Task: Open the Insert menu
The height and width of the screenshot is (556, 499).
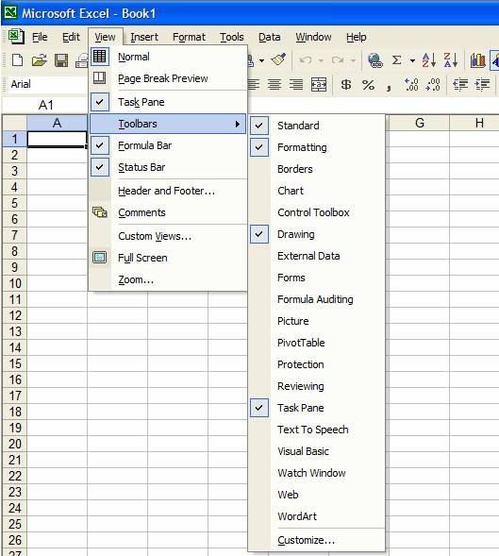Action: coord(144,37)
